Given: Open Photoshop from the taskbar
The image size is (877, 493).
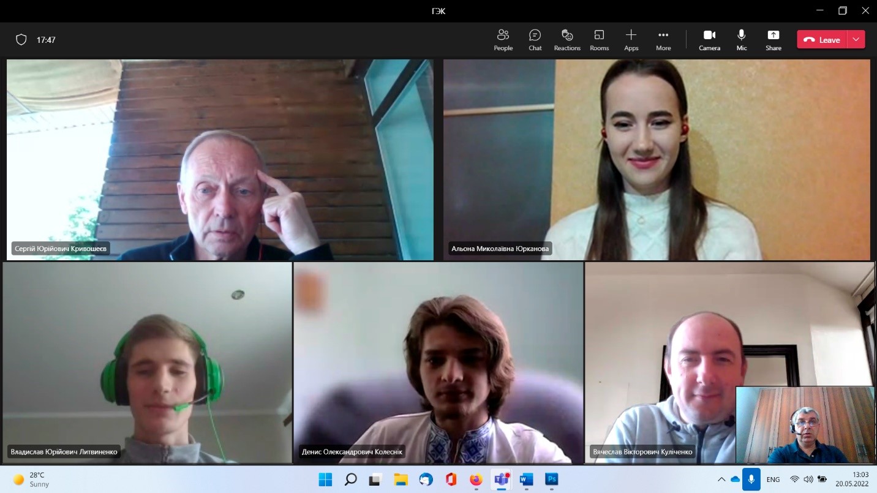Looking at the screenshot, I should click(551, 480).
